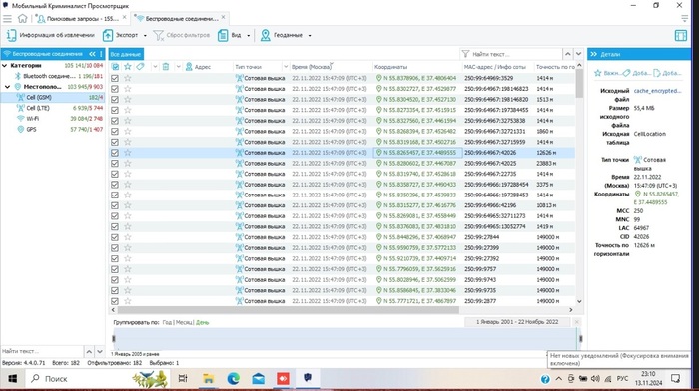The height and width of the screenshot is (391, 699).
Task: Open the Windows Start menu
Action: pos(12,379)
